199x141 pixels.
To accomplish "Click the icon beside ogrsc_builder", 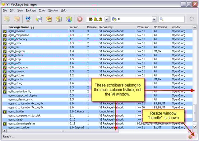I will 5,112.
